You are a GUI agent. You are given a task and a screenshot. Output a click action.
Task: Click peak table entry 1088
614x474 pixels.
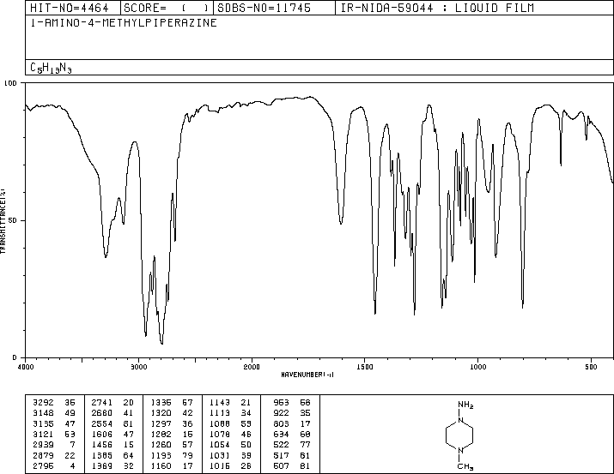click(x=219, y=423)
